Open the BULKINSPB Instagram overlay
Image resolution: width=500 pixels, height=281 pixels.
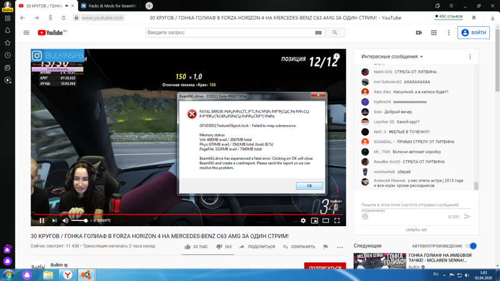pos(57,56)
